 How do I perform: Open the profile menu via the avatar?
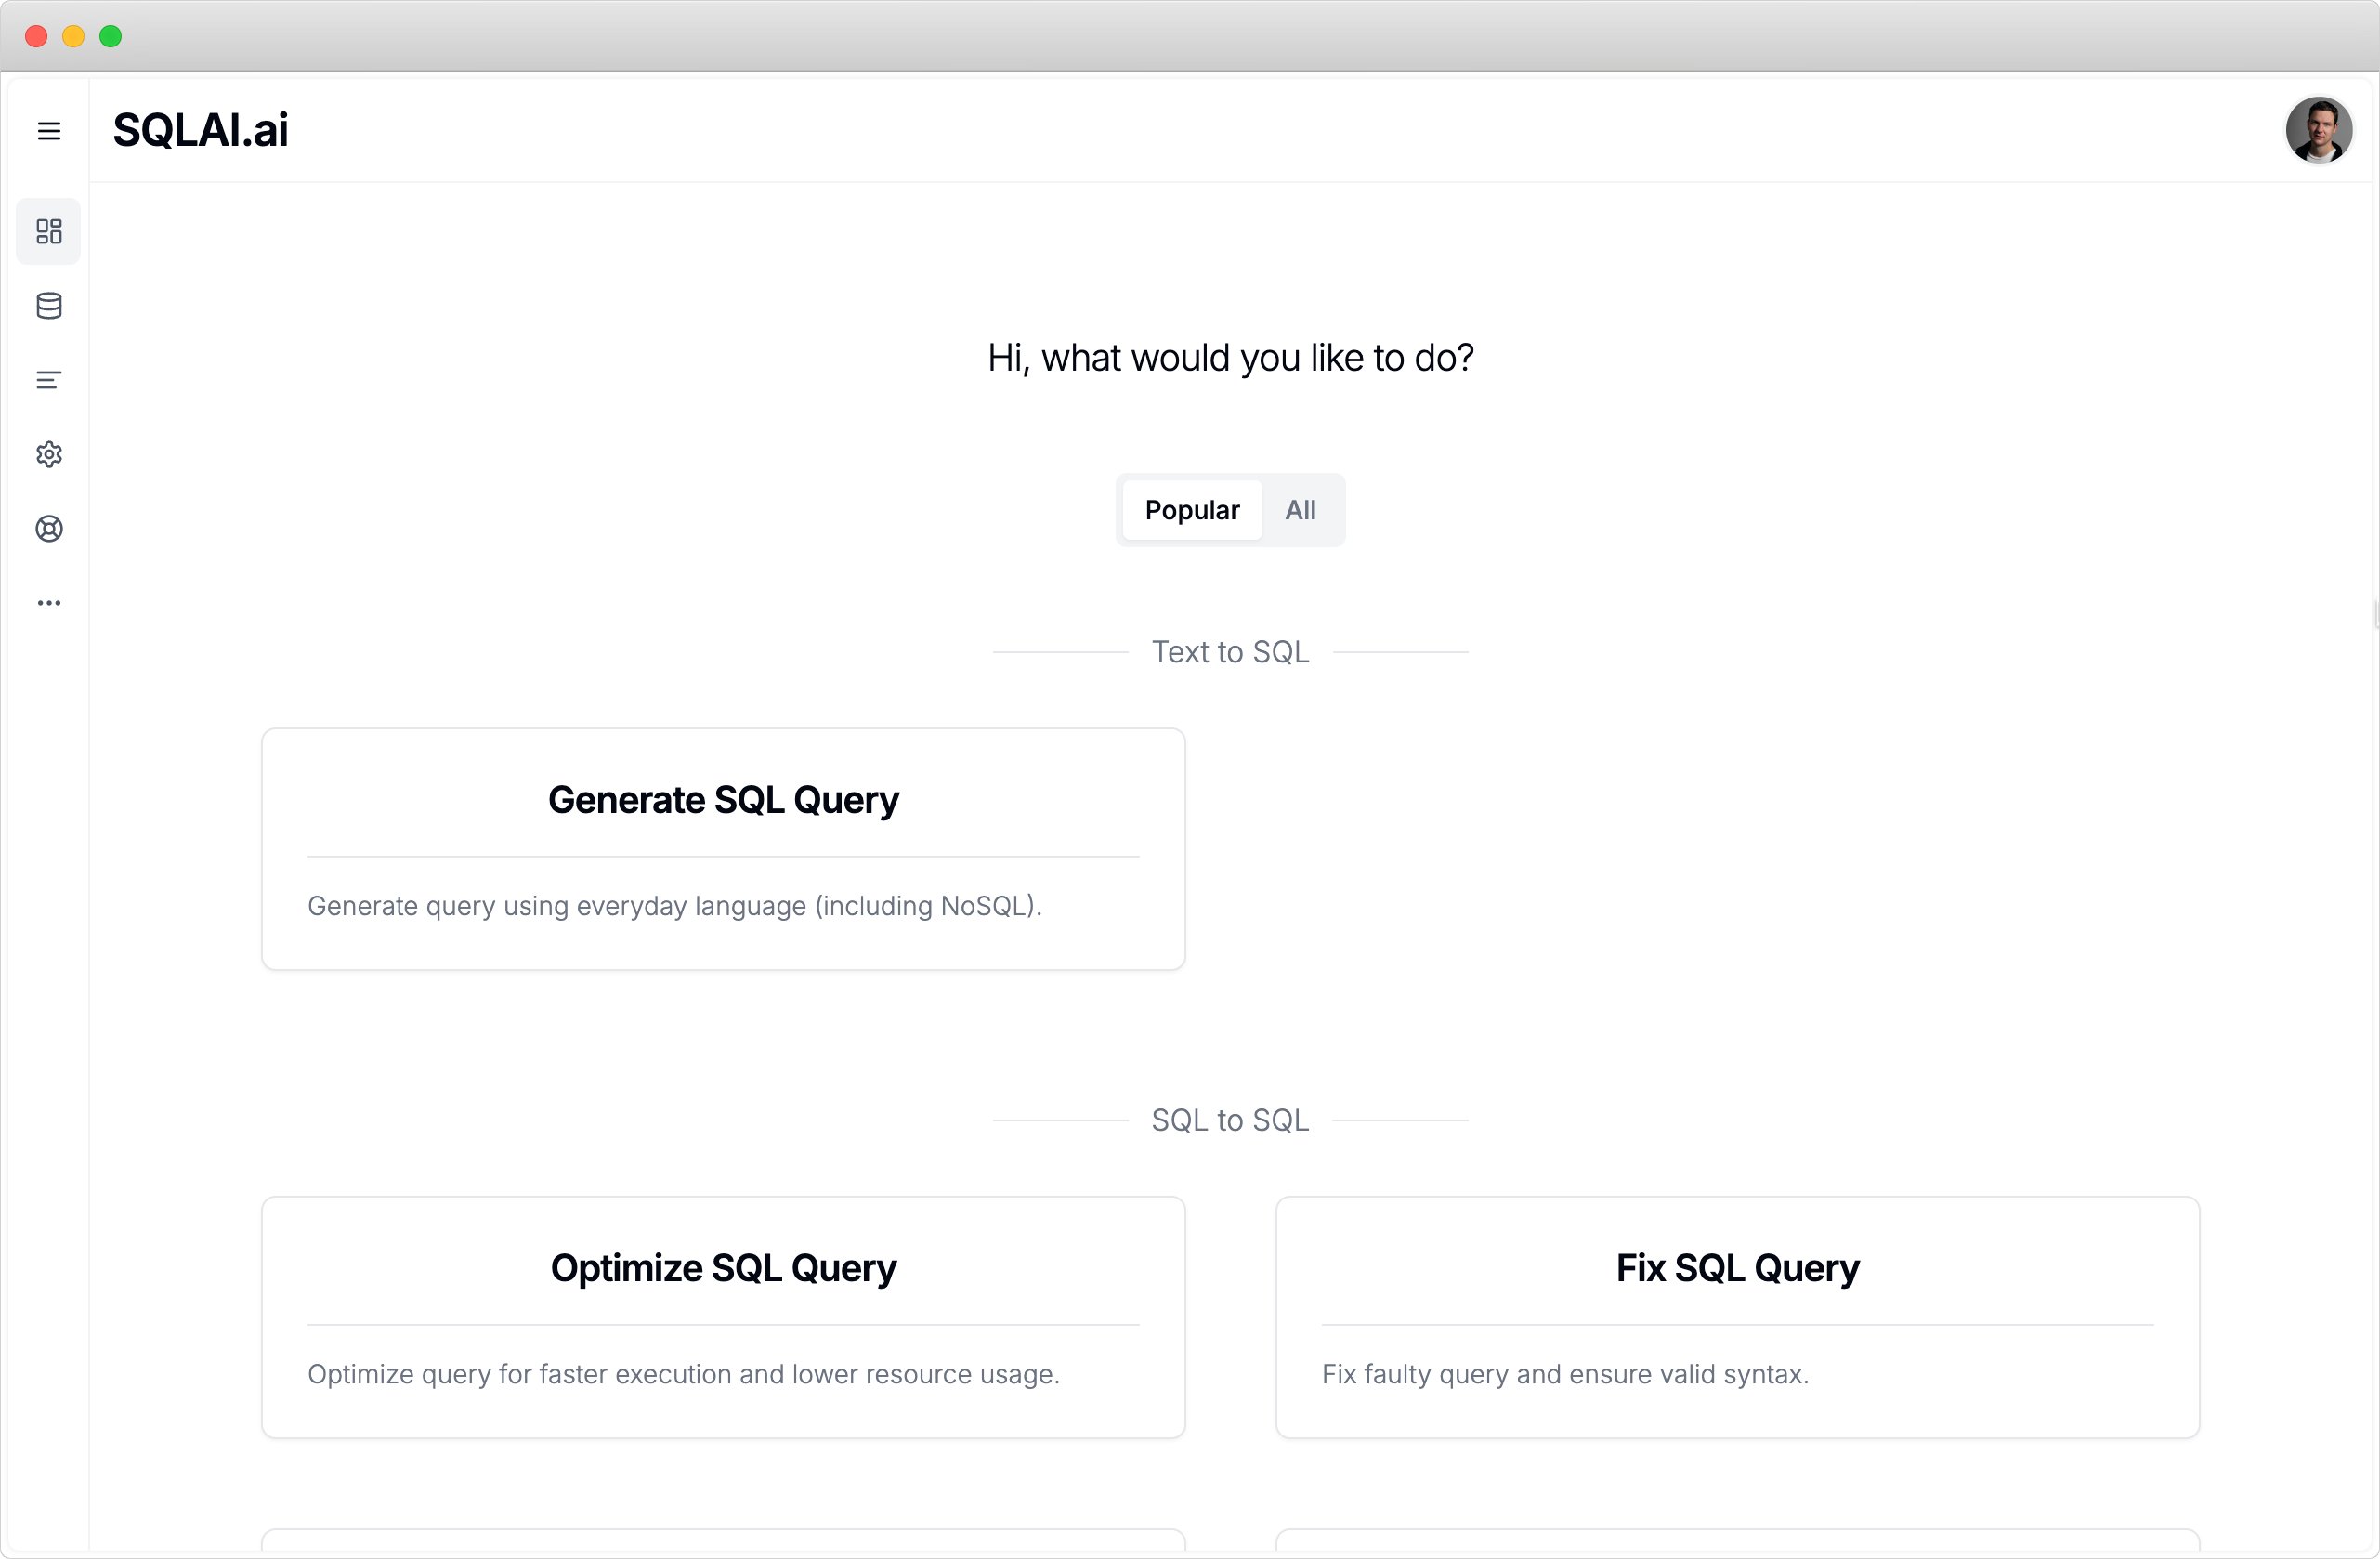pos(2319,129)
